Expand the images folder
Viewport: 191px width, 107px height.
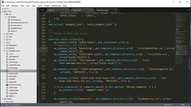(6, 17)
